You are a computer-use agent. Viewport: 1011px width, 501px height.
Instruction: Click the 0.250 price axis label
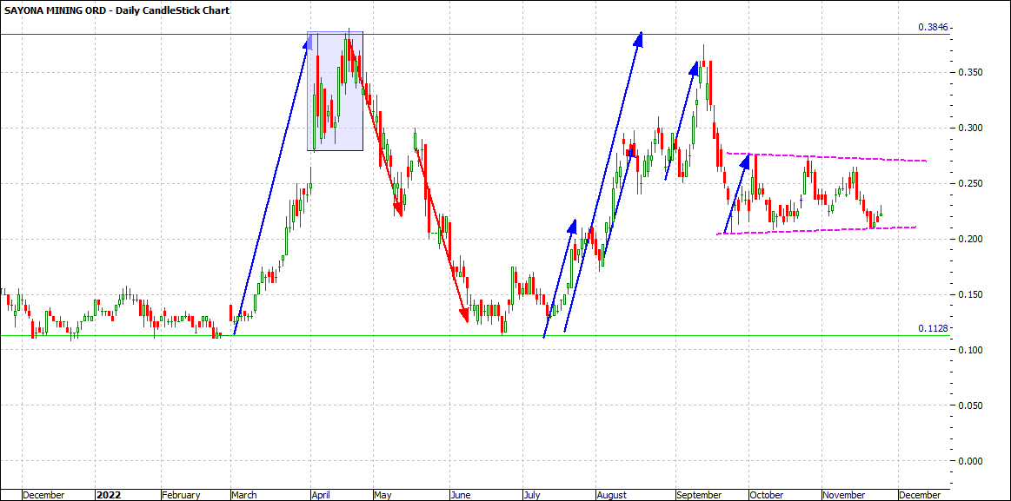[969, 183]
